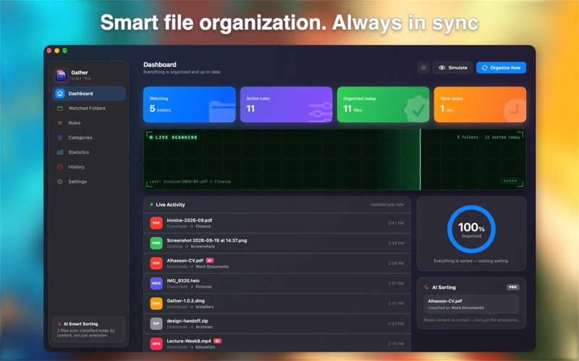Click the 'Updated just now' status text
This screenshot has height=361, width=579.
click(387, 205)
